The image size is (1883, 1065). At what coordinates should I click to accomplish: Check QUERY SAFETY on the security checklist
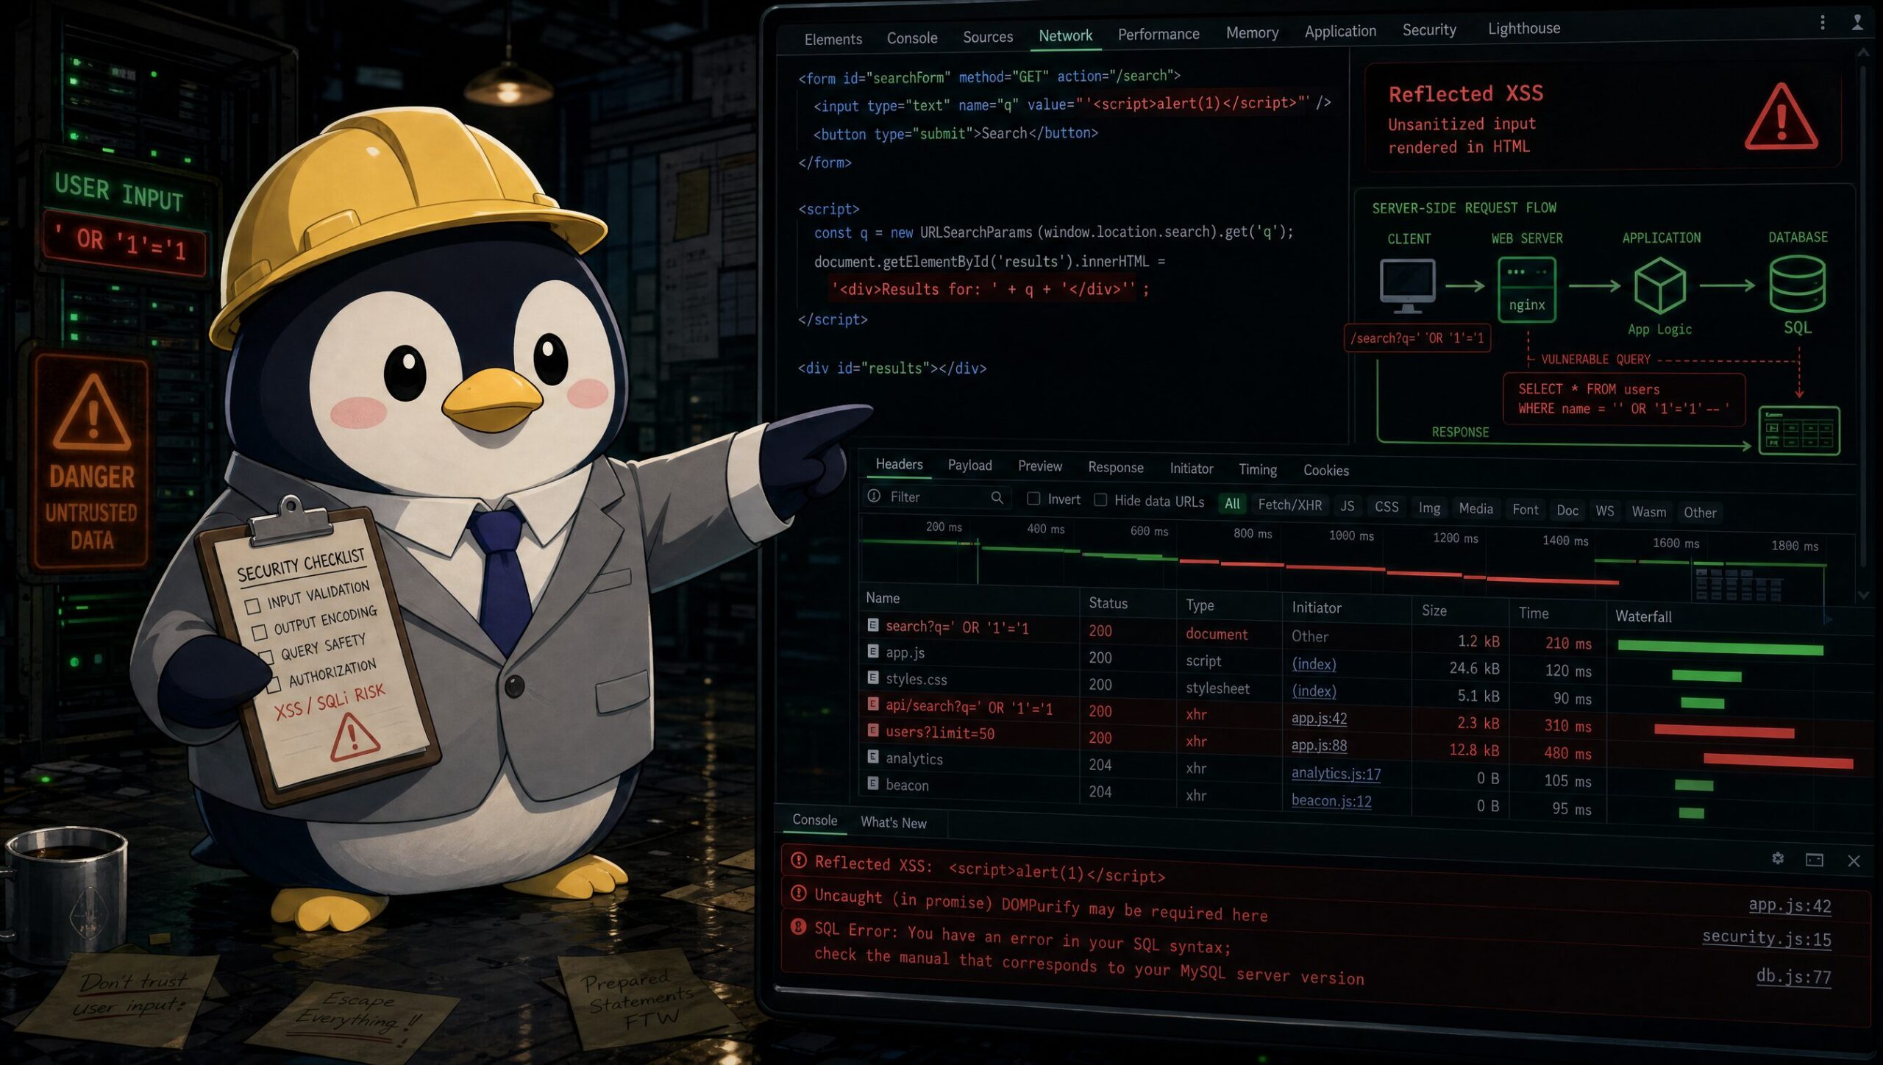(266, 657)
